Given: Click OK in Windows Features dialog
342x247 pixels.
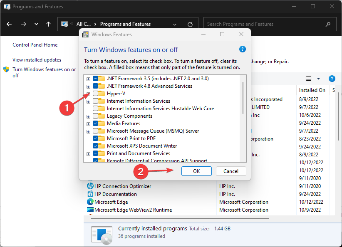Looking at the screenshot, I should tap(196, 171).
